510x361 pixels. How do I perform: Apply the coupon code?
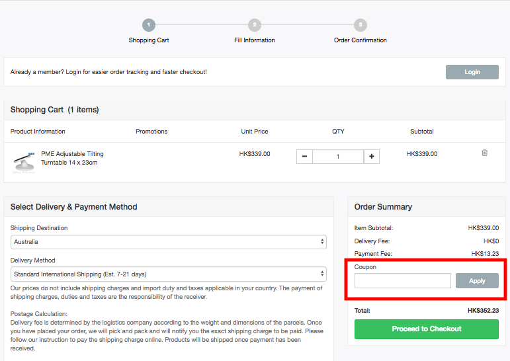477,281
